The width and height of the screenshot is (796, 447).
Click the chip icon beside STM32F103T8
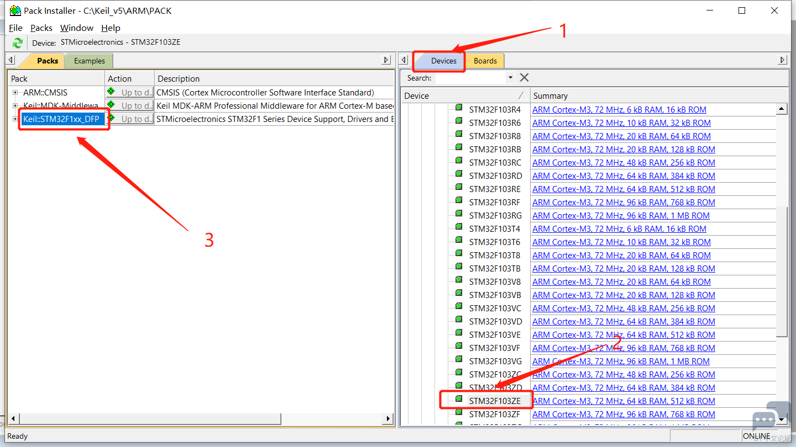(459, 253)
